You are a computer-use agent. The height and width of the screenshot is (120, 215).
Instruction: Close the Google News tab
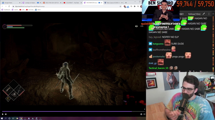[x=20, y=3]
